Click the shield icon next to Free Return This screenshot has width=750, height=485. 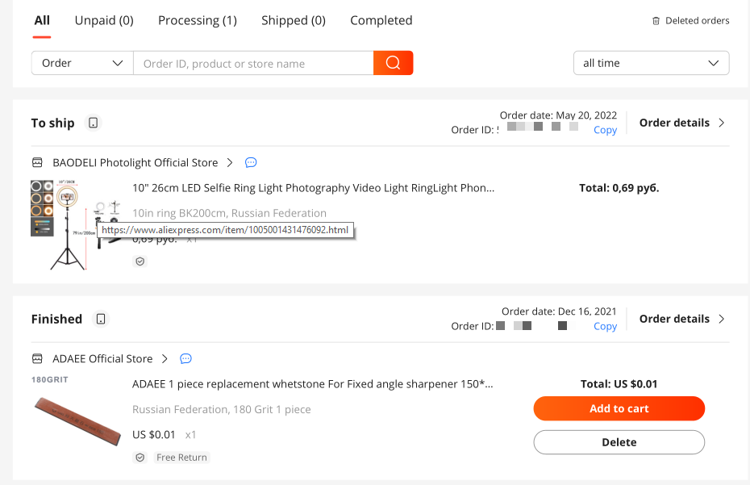(x=140, y=458)
